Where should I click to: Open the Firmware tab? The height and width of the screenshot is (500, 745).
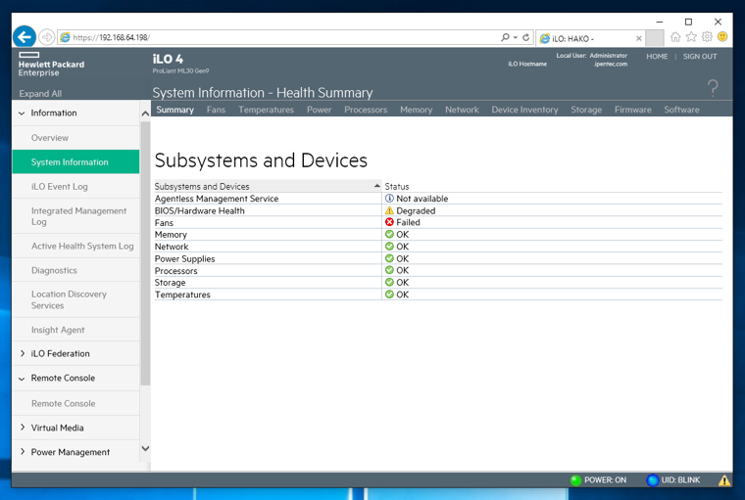click(633, 110)
